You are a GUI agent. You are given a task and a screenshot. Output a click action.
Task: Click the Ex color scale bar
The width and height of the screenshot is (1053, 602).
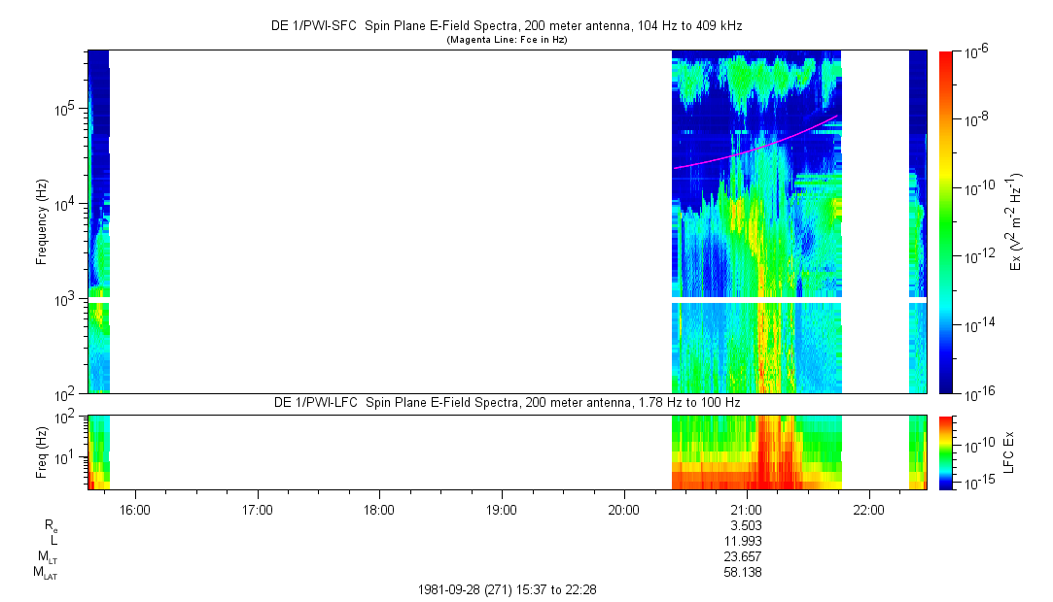[946, 221]
